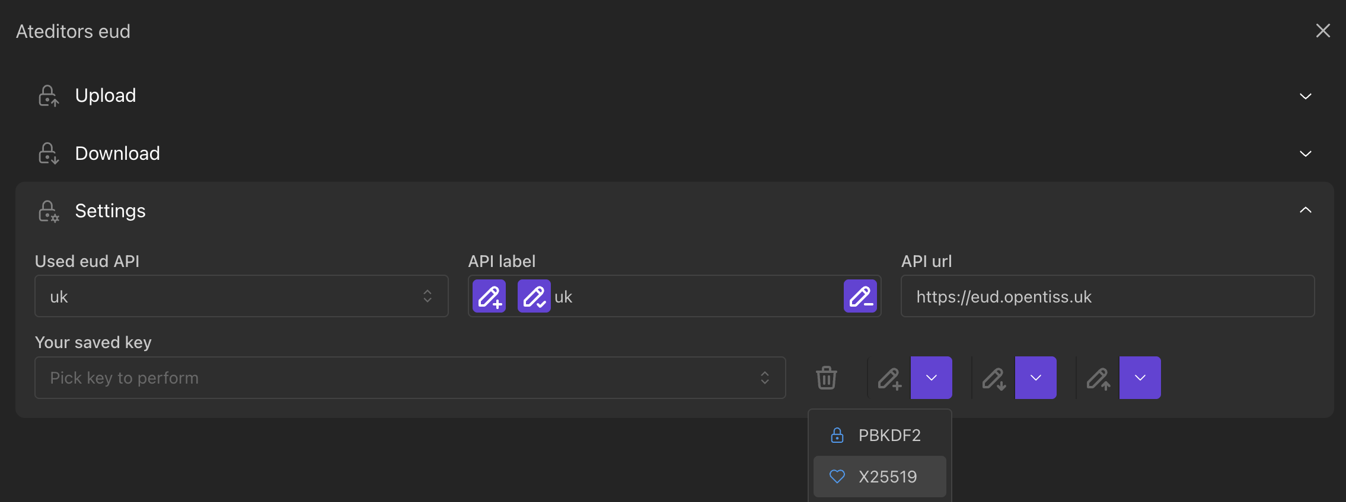
Task: Open the Used eud API dropdown
Action: tap(241, 296)
